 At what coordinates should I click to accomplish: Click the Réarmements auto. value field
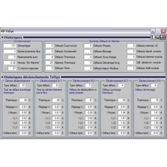12,57
